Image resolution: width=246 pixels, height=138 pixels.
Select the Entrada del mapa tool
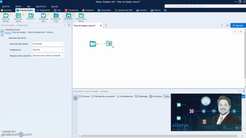point(56,17)
